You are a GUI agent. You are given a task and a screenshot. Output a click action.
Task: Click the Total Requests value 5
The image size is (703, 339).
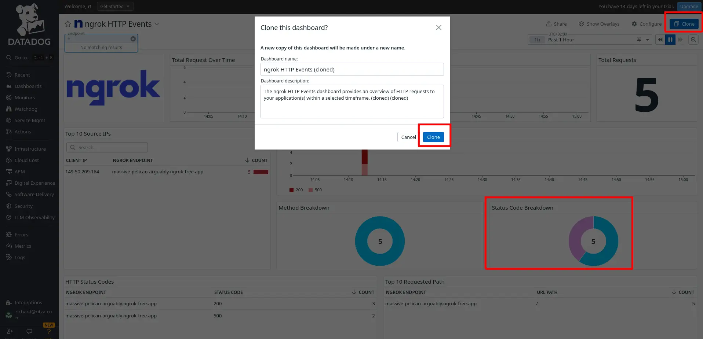(x=646, y=95)
